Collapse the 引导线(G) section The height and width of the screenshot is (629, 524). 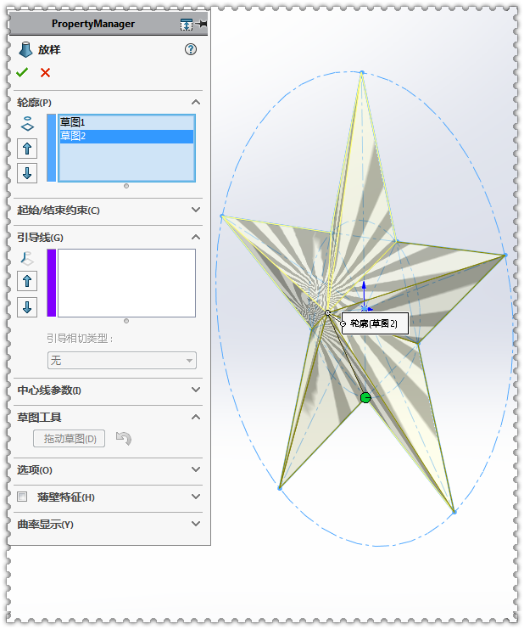coord(196,237)
